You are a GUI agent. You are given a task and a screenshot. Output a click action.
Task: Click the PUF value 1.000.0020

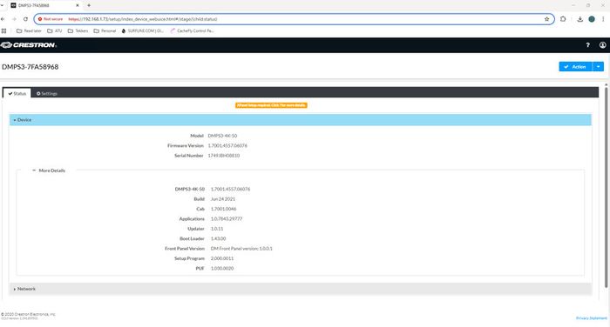pyautogui.click(x=222, y=269)
